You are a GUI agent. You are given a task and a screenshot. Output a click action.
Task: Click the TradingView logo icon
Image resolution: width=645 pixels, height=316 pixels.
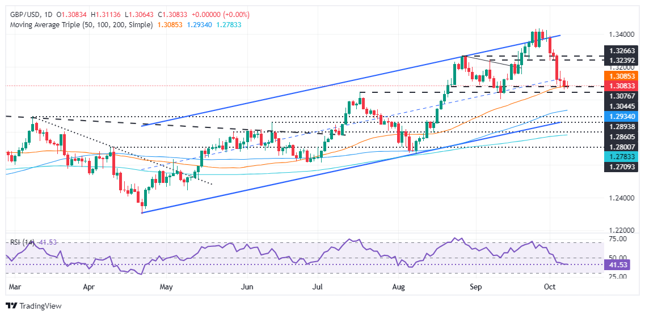coord(11,306)
